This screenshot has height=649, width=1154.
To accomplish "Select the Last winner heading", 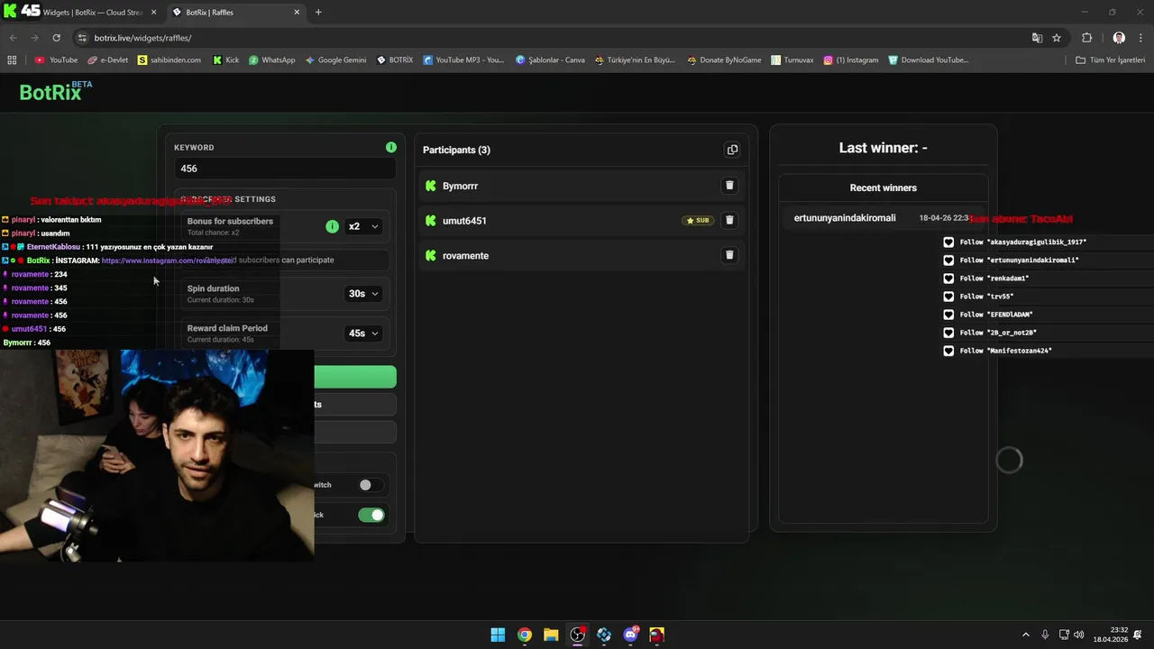I will pyautogui.click(x=883, y=148).
